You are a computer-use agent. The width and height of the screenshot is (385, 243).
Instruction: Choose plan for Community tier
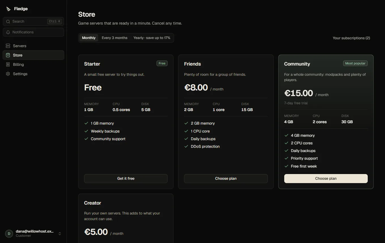pos(326,179)
